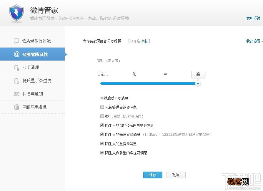Click the 微博管家 shield logo
Screen dimensions: 263x191
[x=16, y=13]
